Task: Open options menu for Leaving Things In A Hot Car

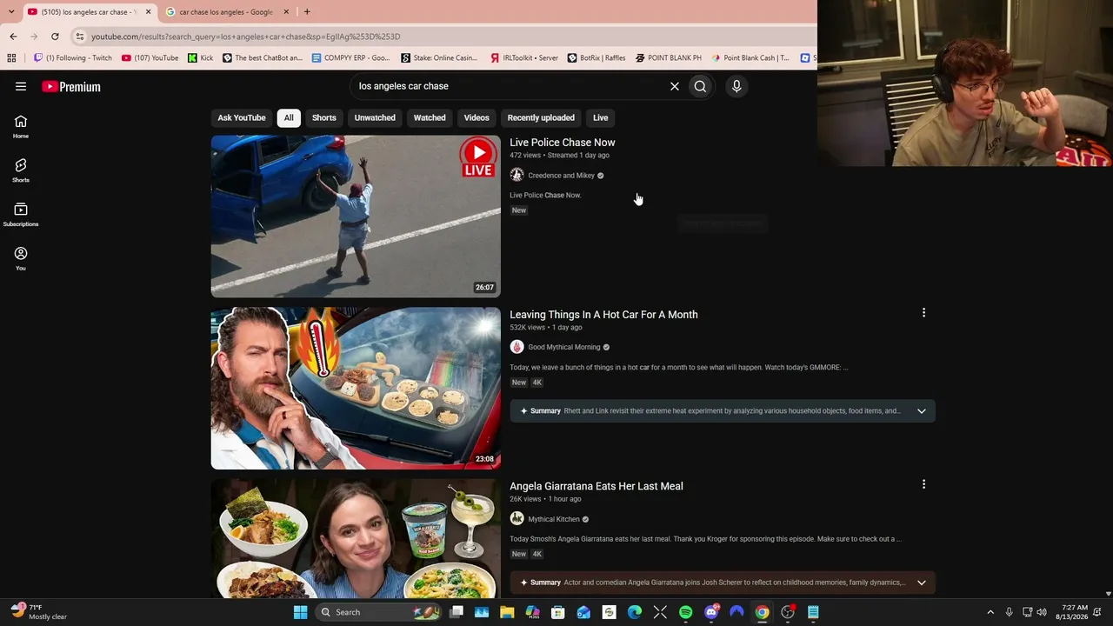Action: point(923,313)
